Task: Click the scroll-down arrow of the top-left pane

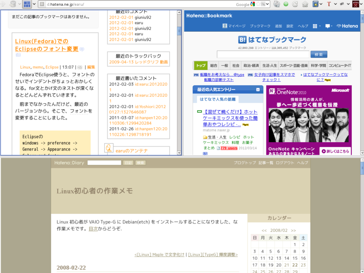Action: point(179,153)
